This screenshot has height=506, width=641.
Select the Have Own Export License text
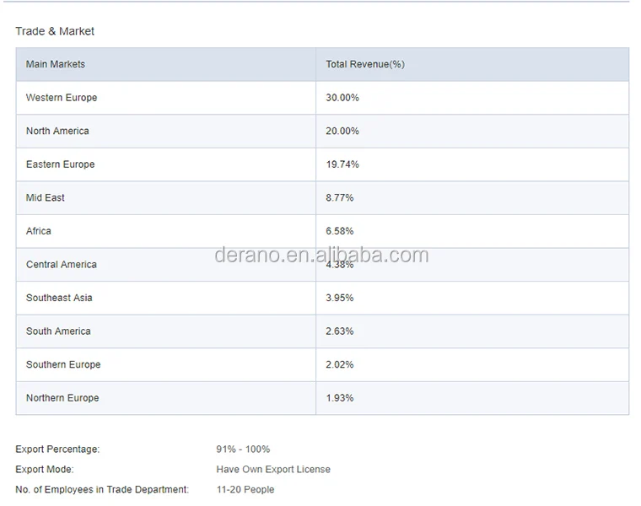click(x=273, y=470)
